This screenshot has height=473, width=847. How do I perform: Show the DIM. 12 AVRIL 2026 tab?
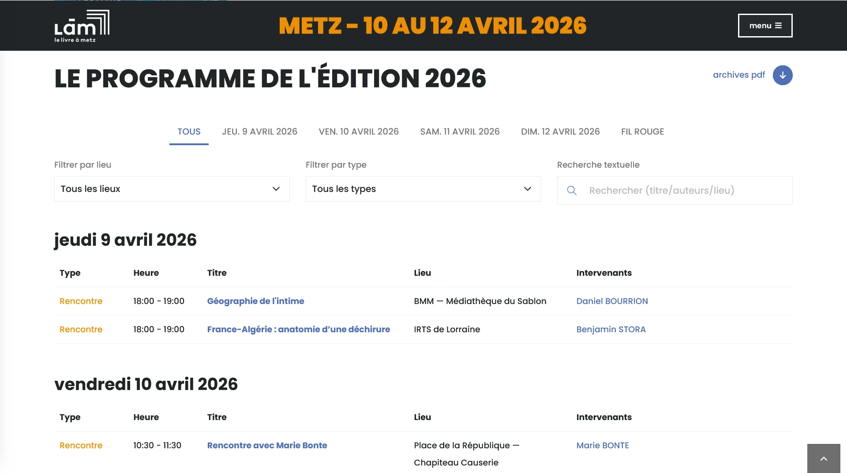[x=560, y=131]
